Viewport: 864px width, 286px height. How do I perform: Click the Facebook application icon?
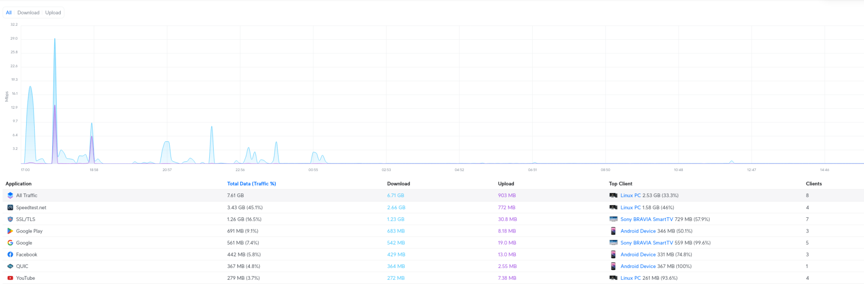pos(10,254)
